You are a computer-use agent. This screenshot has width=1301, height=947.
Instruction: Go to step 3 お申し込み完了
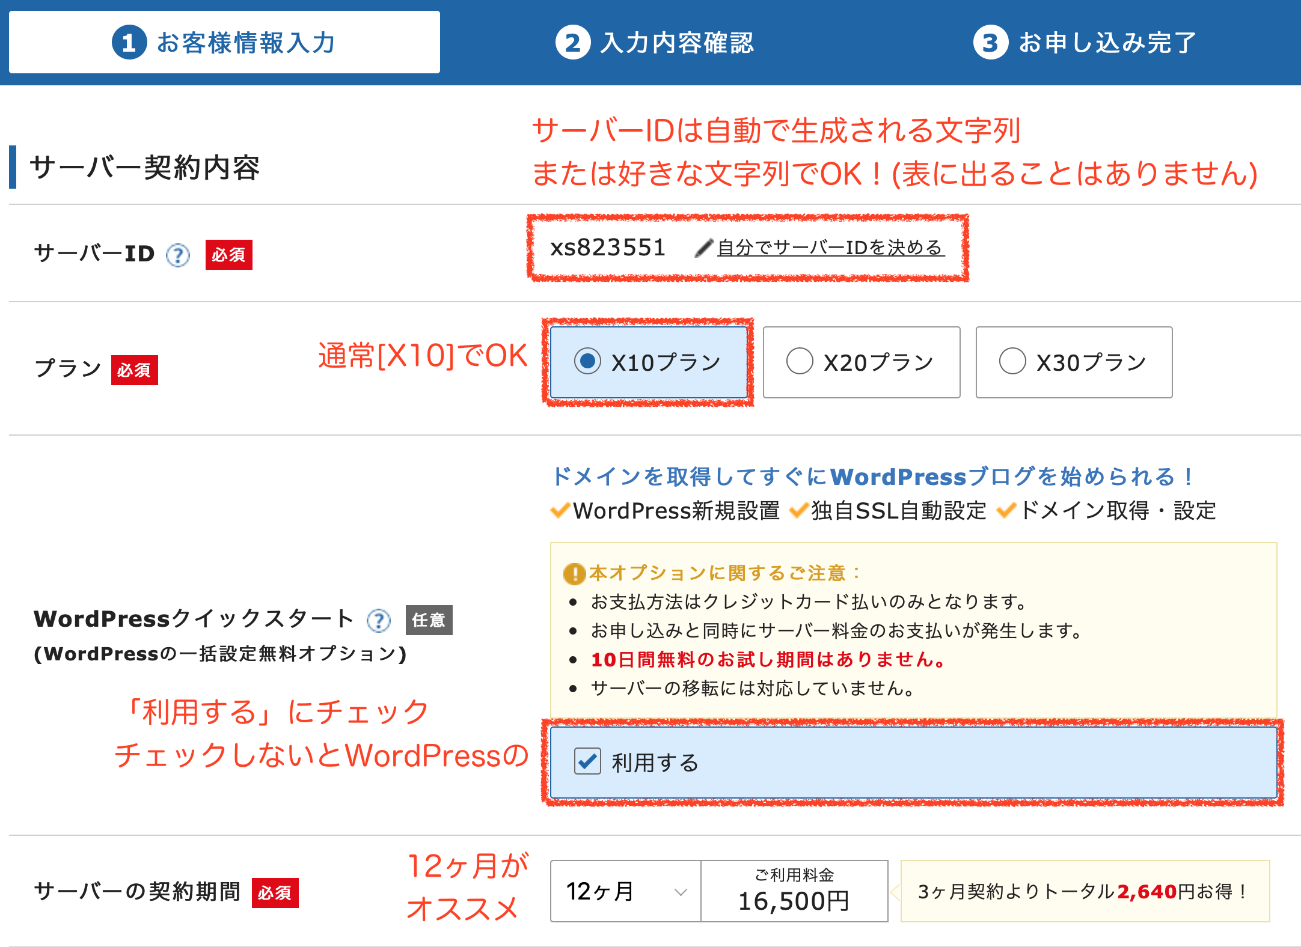pyautogui.click(x=1085, y=43)
